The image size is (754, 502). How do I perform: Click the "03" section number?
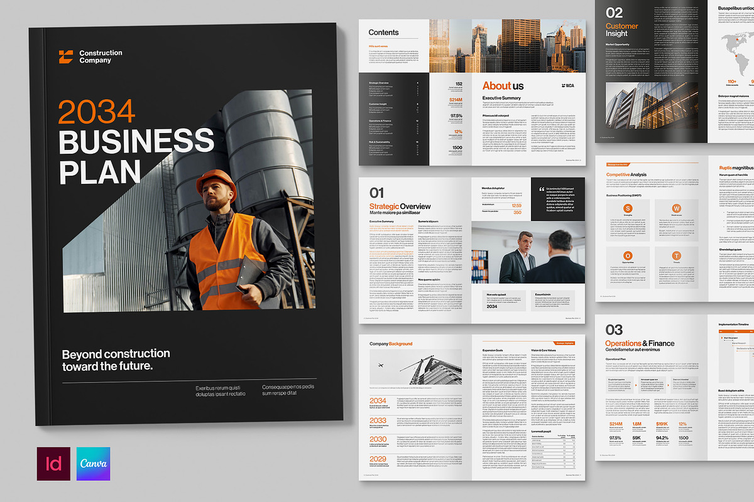click(x=614, y=329)
